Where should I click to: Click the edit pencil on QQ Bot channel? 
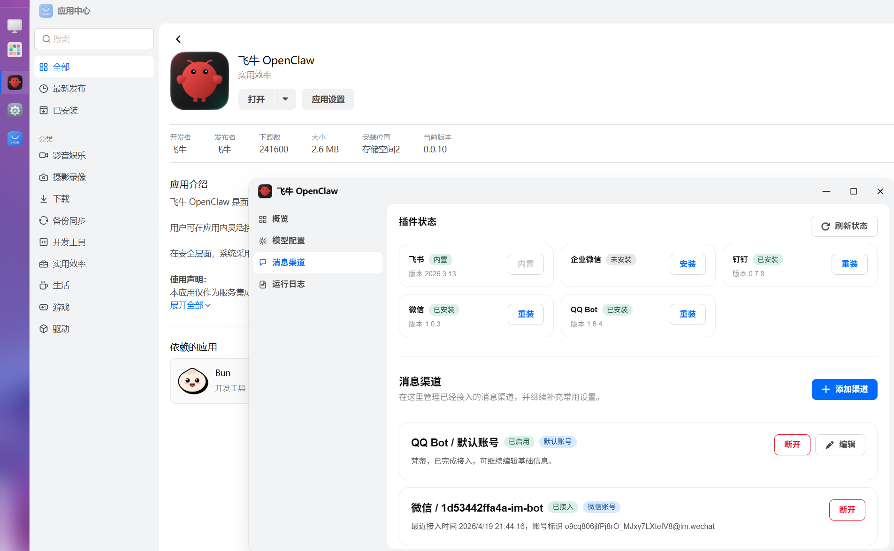tap(840, 444)
